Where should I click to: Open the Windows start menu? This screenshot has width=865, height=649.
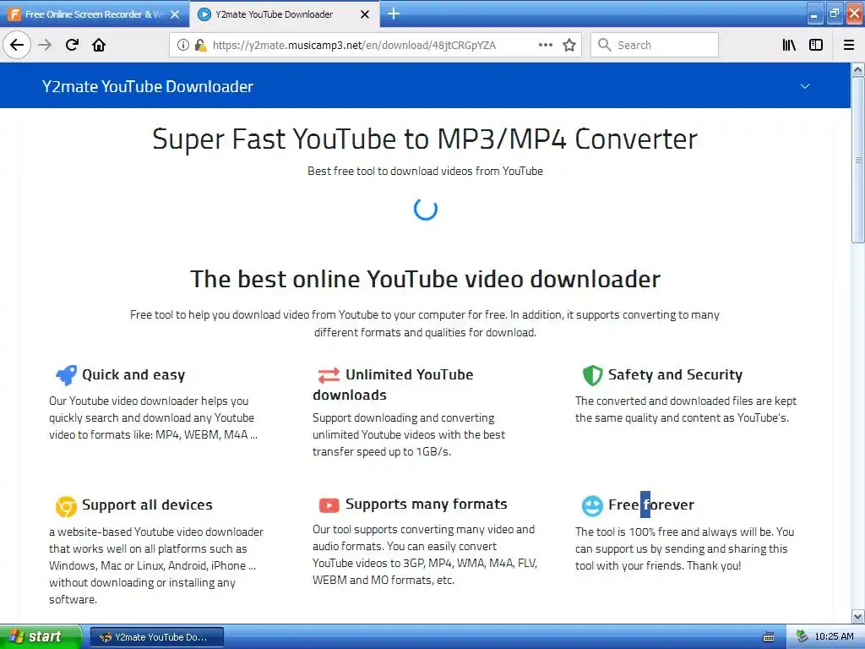pos(40,636)
